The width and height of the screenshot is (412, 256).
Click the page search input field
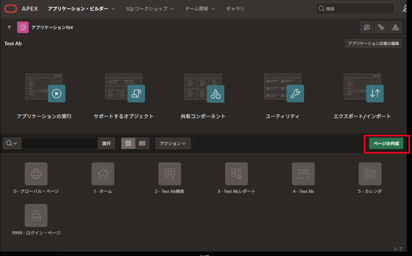[x=59, y=143]
